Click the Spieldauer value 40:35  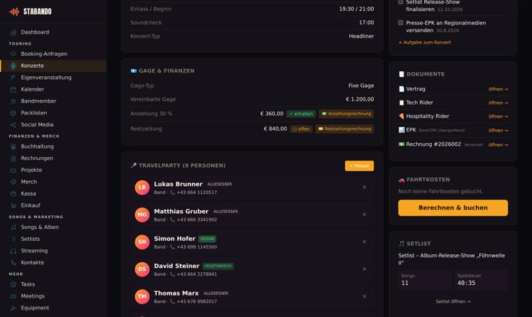pos(466,283)
